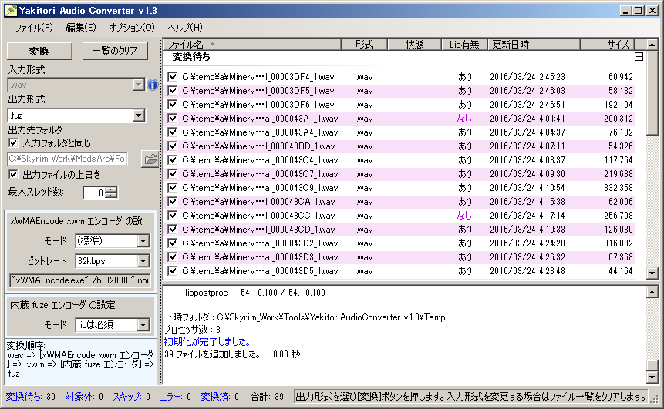
Task: Open the output folder browse icon
Action: click(x=150, y=159)
